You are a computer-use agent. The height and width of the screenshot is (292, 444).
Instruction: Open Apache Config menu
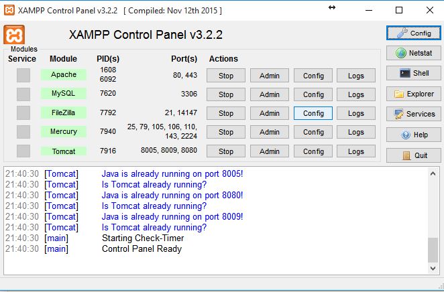(x=313, y=76)
